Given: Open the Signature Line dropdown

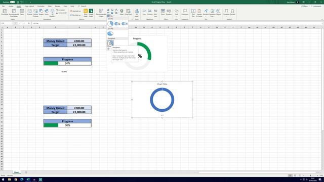Looking at the screenshot, I should 212,13.
